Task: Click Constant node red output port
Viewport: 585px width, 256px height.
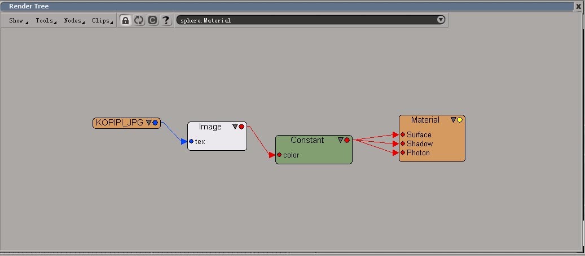Action: pyautogui.click(x=347, y=140)
